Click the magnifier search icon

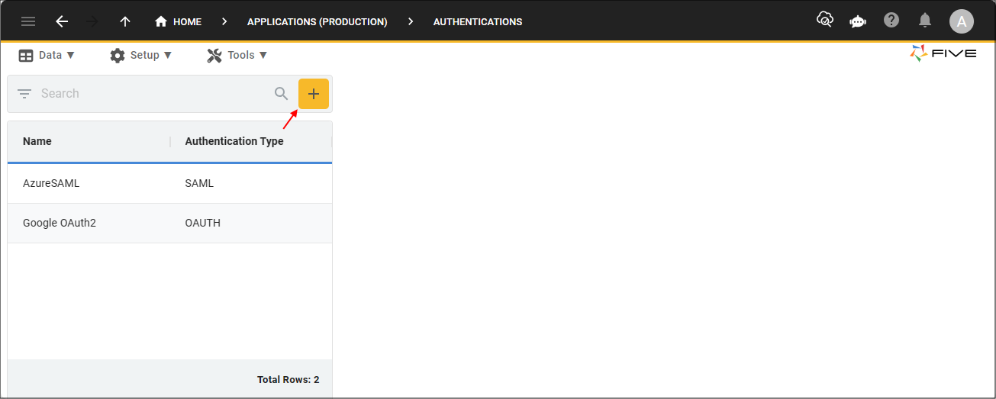point(282,94)
